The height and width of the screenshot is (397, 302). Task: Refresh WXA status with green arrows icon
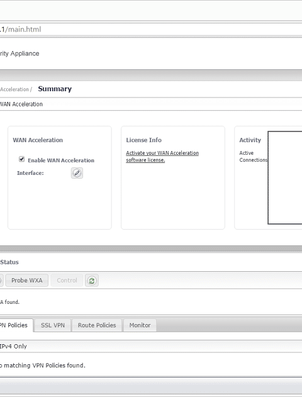pos(92,281)
